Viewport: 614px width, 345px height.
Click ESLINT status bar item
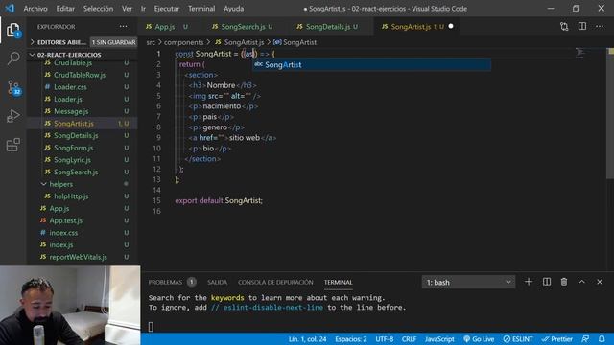click(x=518, y=339)
